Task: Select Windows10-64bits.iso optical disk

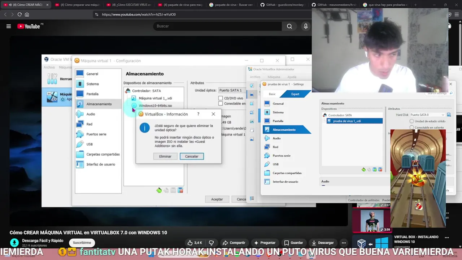Action: 155,106
